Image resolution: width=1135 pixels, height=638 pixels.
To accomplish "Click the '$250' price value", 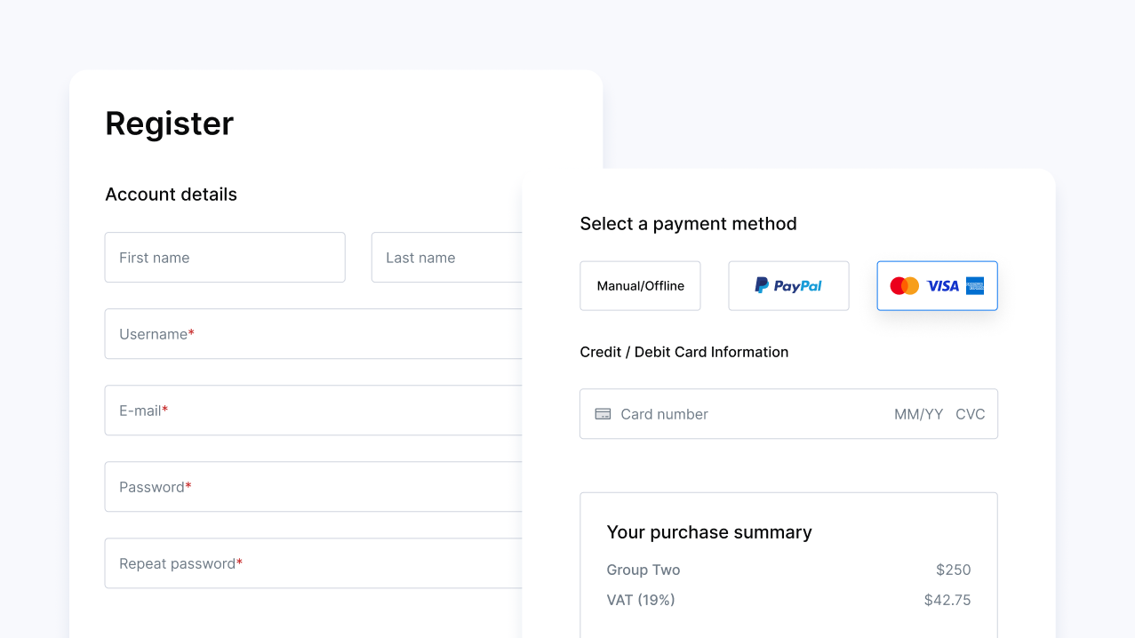I will click(953, 570).
